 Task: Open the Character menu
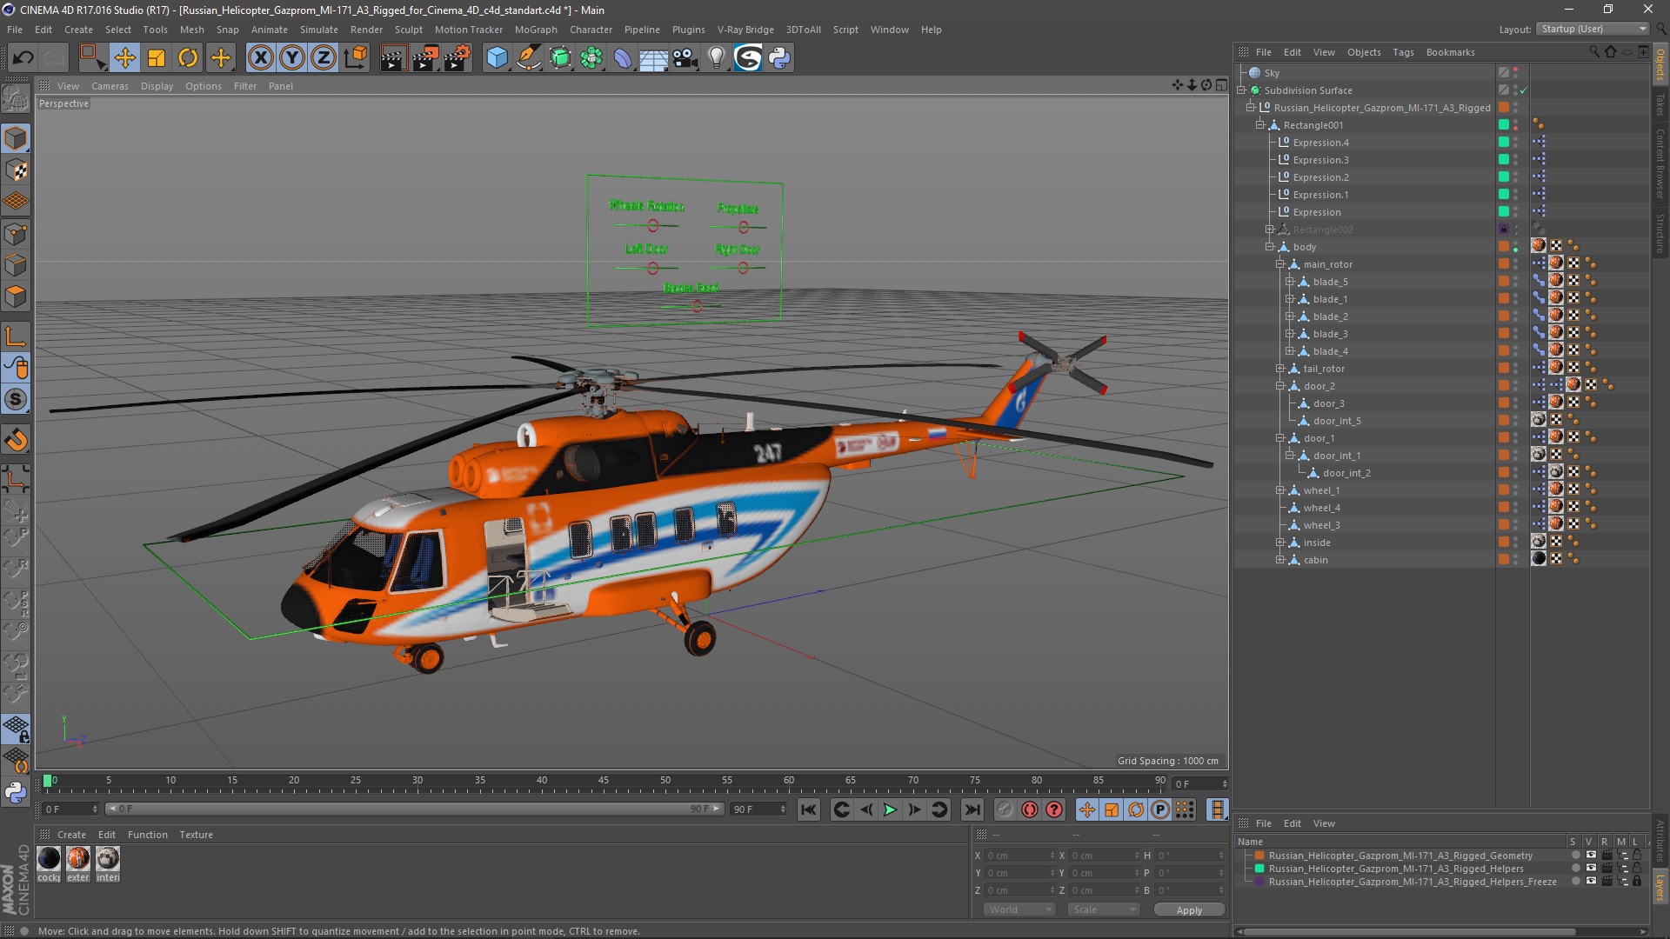(x=591, y=30)
